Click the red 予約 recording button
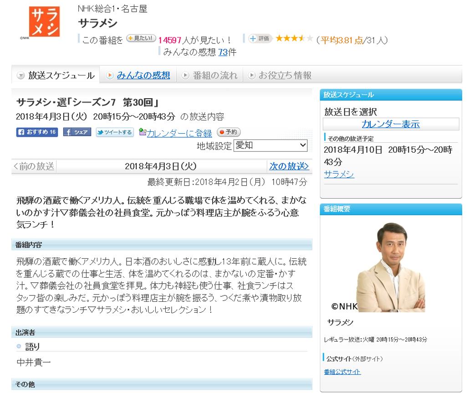This screenshot has width=469, height=395. [229, 132]
